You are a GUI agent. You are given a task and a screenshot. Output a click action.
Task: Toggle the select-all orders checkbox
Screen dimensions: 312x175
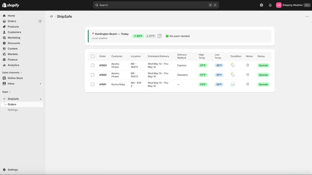92,56
